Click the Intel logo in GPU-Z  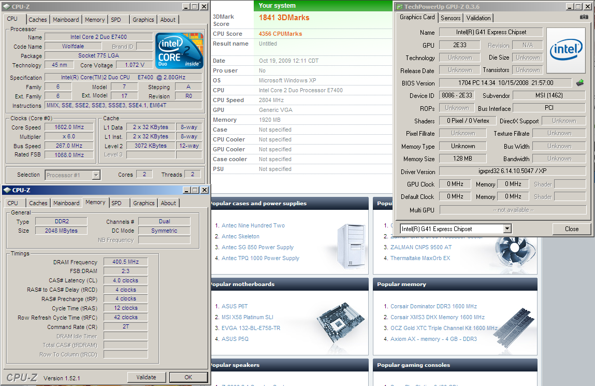(x=566, y=50)
